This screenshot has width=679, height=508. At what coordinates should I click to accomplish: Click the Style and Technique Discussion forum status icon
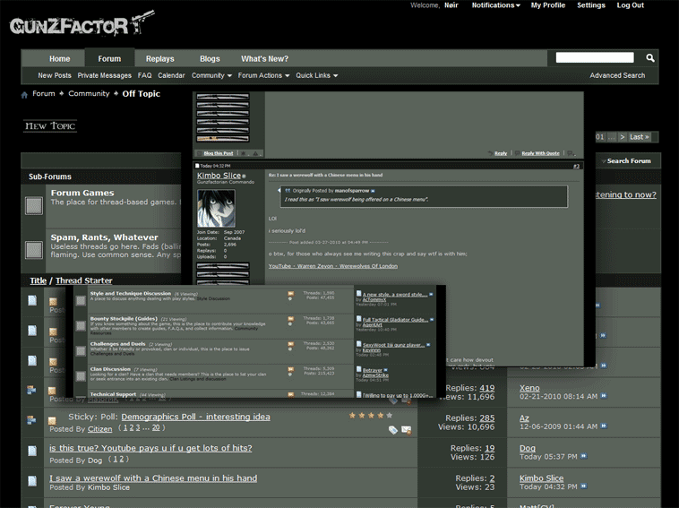pyautogui.click(x=81, y=300)
